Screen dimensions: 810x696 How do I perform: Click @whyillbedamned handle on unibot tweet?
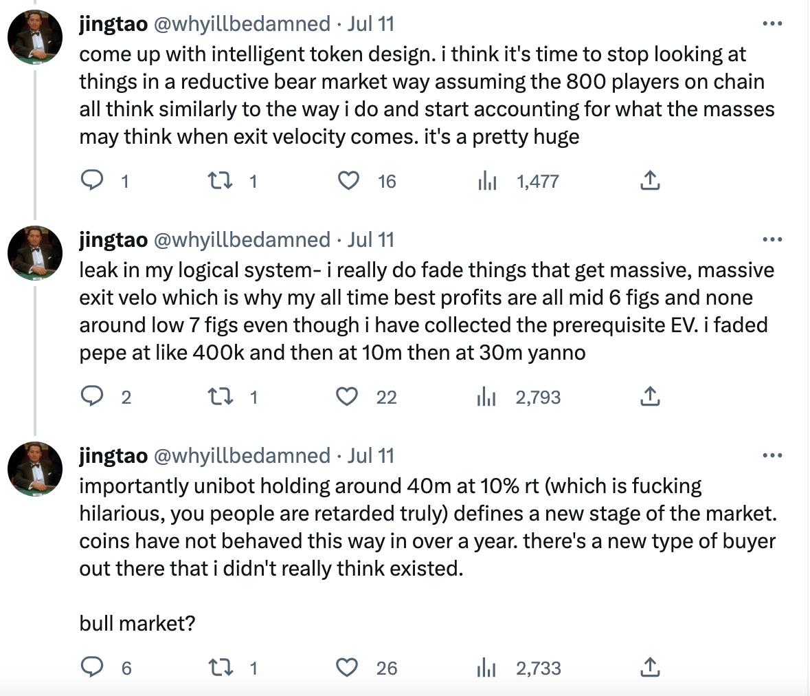(x=241, y=456)
